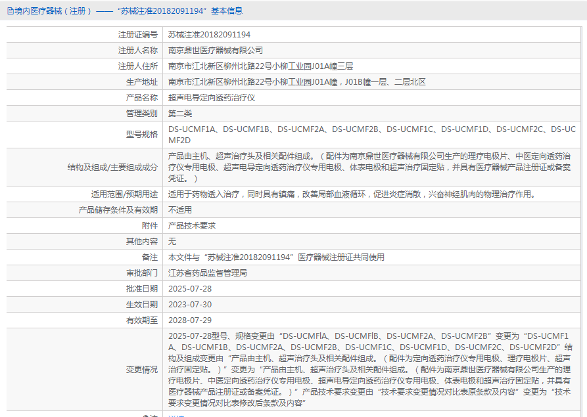The height and width of the screenshot is (417, 587).
Task: Click production address ending 二层北区
Action: click(x=297, y=82)
